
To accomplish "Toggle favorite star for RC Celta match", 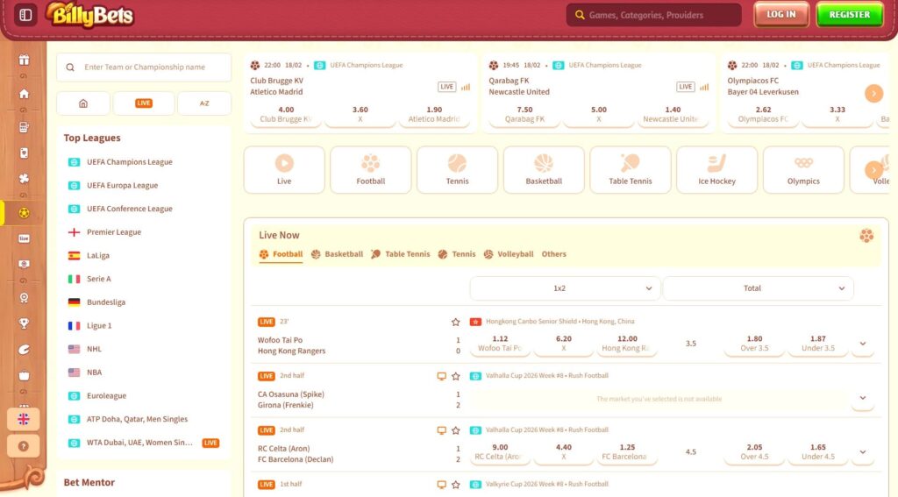I will point(455,430).
